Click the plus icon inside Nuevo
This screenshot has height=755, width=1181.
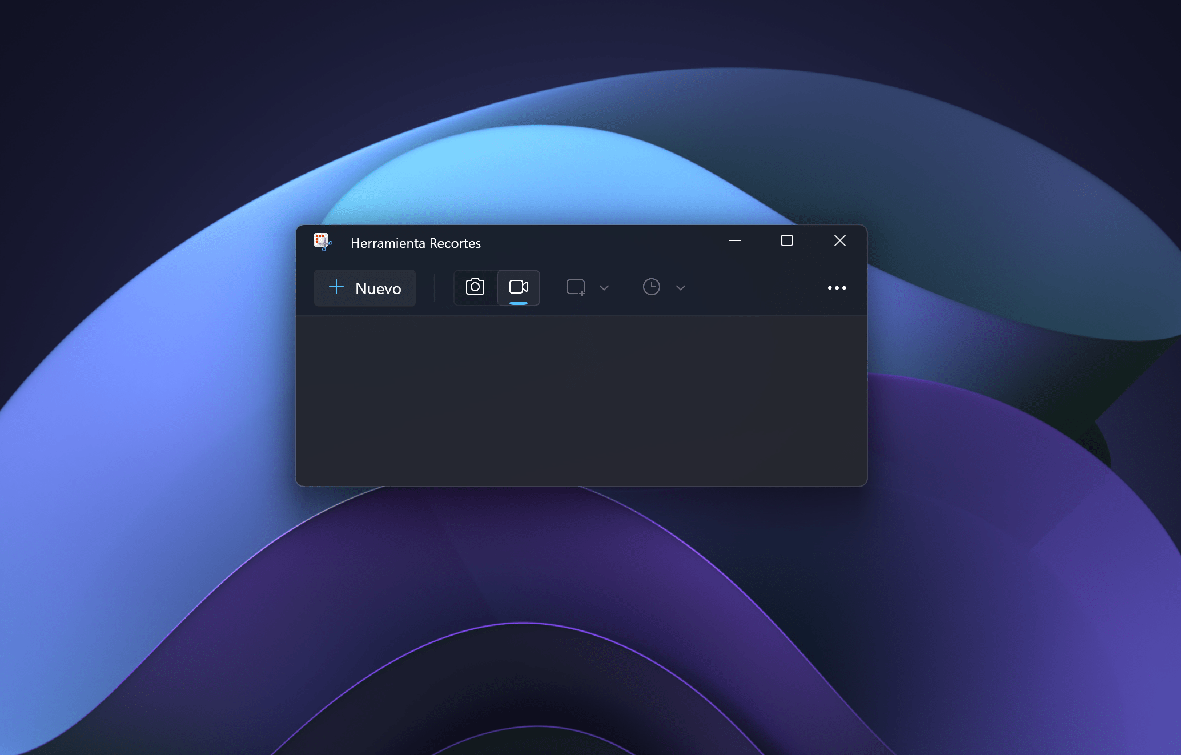pyautogui.click(x=336, y=288)
